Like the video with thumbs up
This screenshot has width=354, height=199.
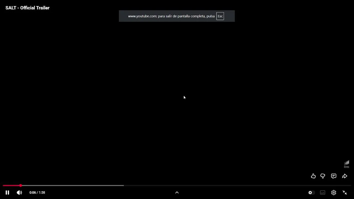pyautogui.click(x=313, y=176)
